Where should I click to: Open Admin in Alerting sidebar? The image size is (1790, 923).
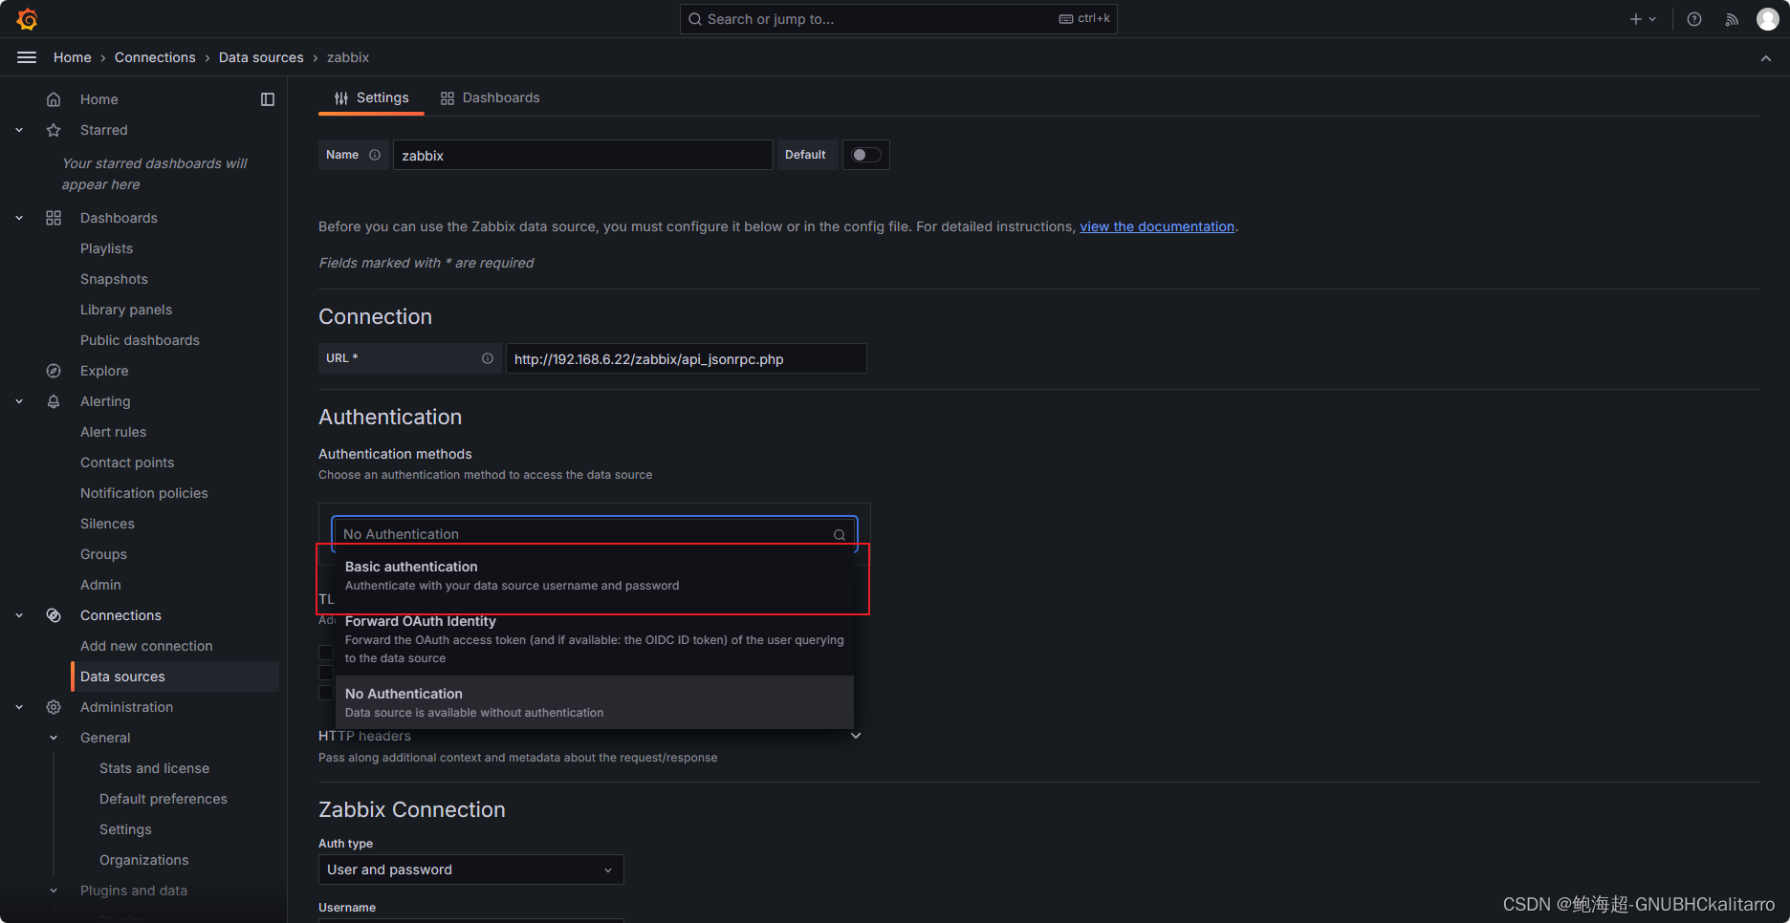click(x=100, y=585)
